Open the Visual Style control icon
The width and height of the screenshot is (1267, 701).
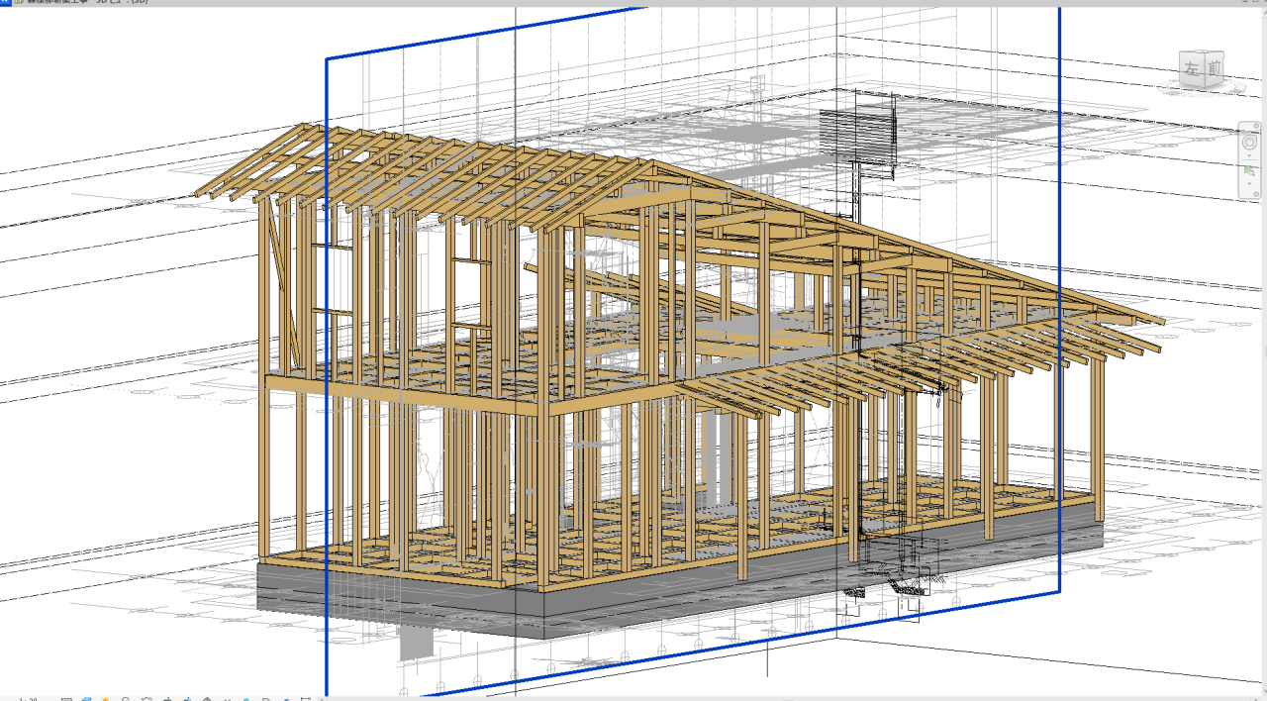87,699
